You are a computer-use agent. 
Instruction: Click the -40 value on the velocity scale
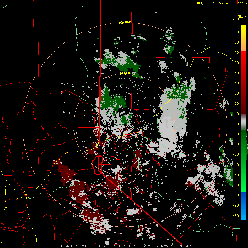(x=236, y=165)
